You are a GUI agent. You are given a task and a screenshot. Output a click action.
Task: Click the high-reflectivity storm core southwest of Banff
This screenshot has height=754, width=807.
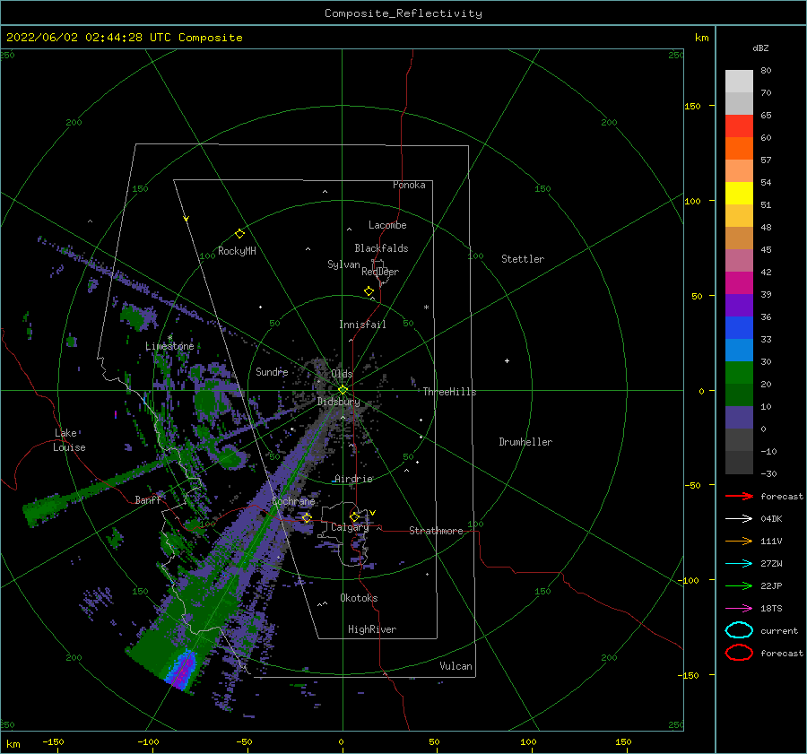[183, 668]
